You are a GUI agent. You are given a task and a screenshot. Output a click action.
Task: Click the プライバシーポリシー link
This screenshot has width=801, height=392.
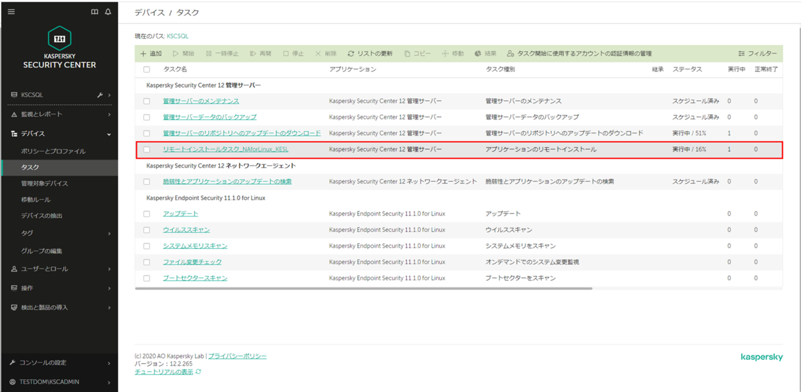237,356
